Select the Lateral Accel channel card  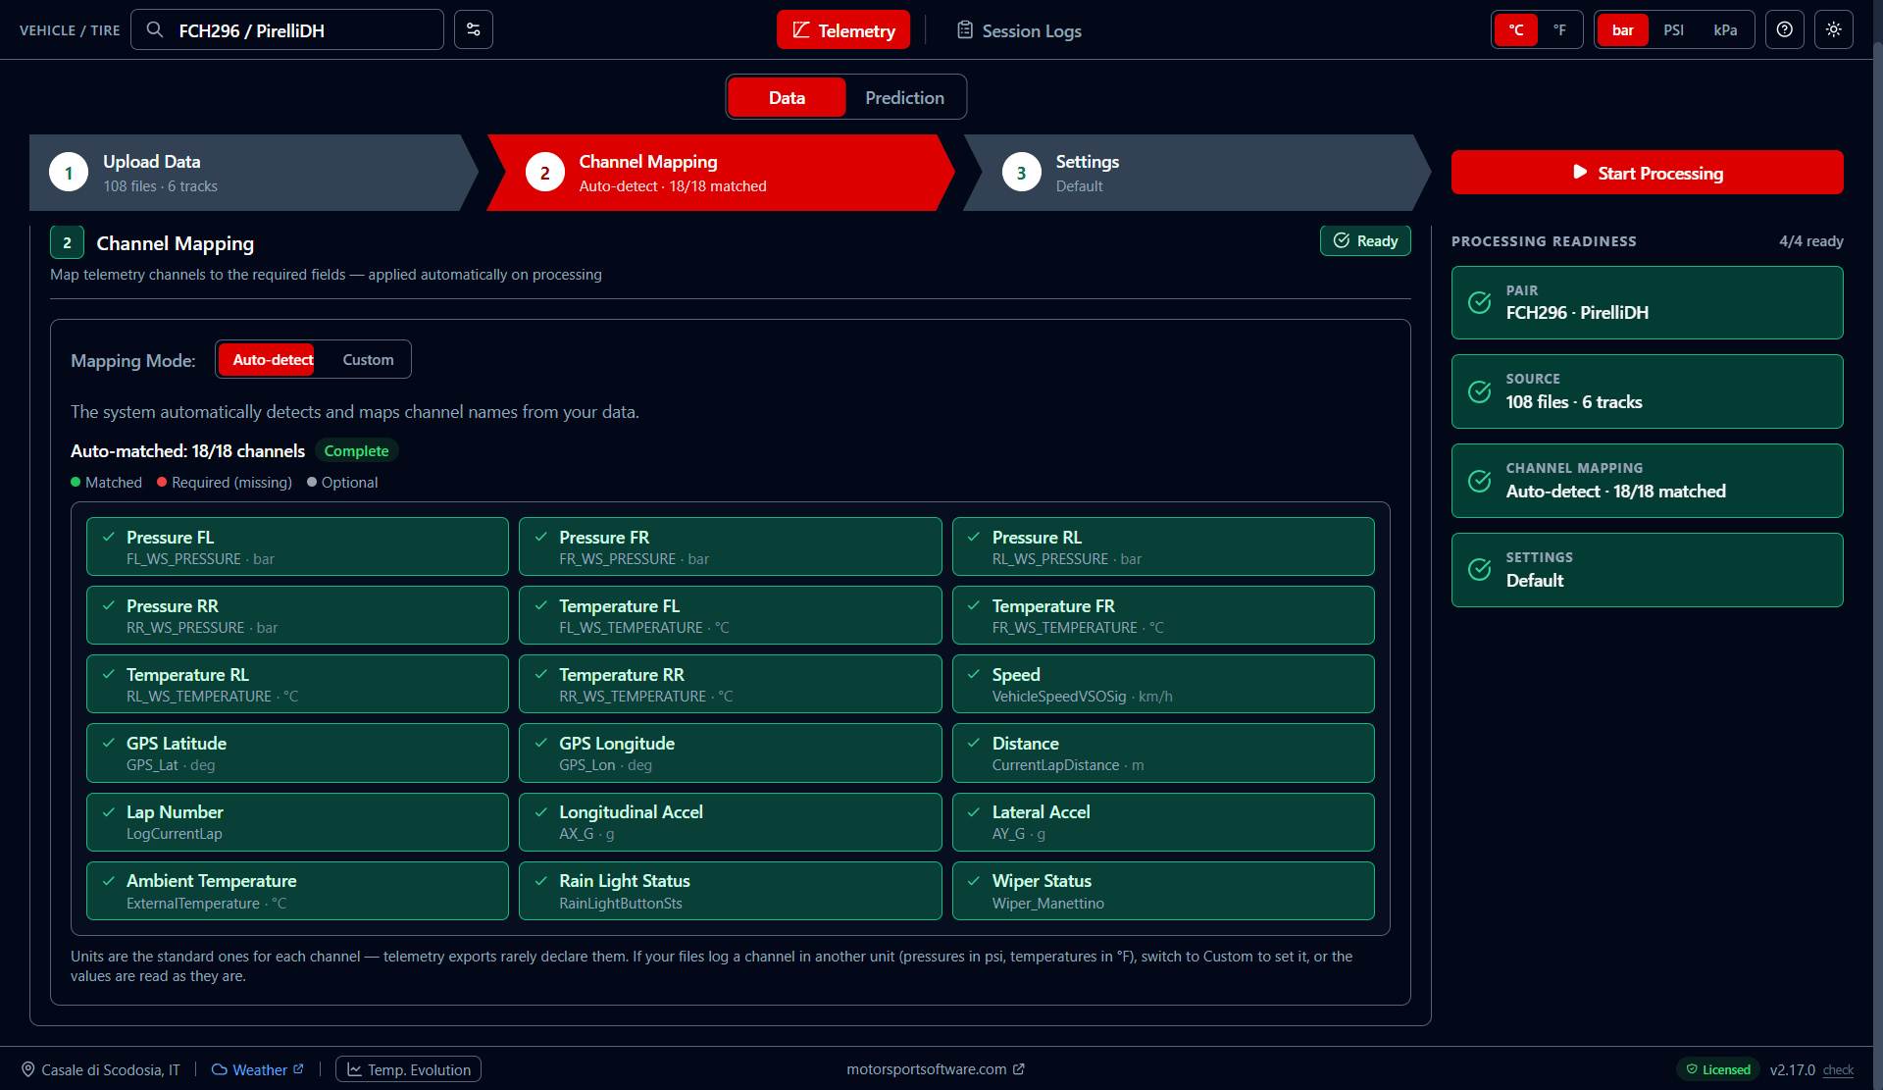1163,821
